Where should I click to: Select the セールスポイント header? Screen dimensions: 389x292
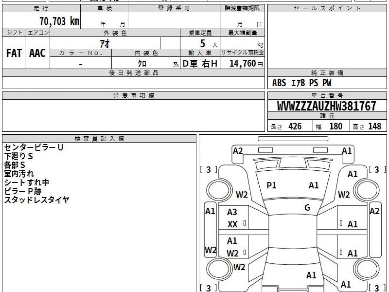[327, 8]
